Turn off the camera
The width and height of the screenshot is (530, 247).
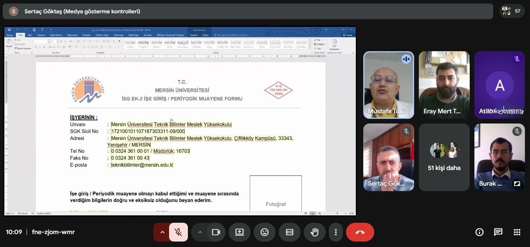click(x=216, y=232)
